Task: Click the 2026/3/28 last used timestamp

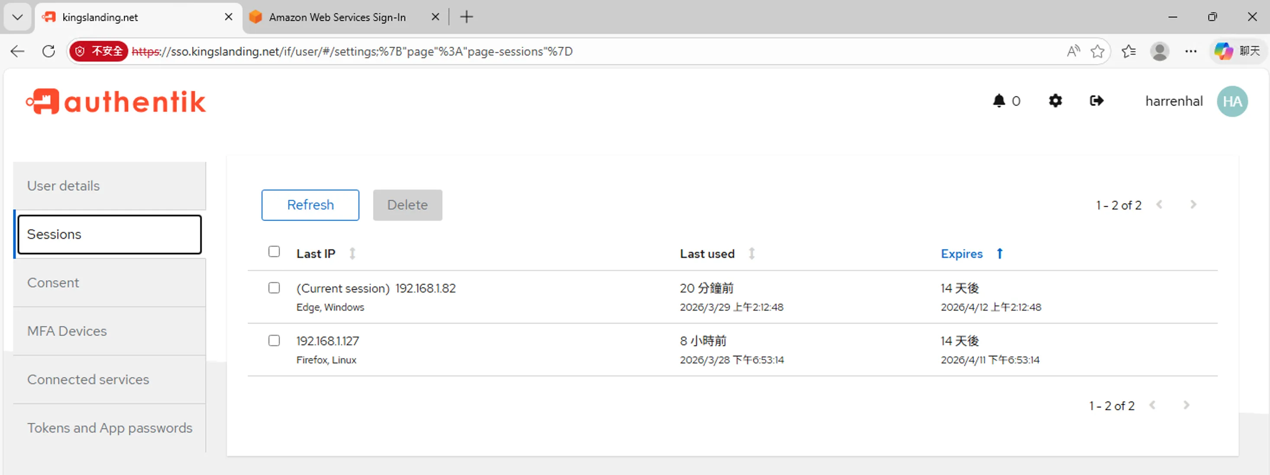Action: (x=732, y=359)
